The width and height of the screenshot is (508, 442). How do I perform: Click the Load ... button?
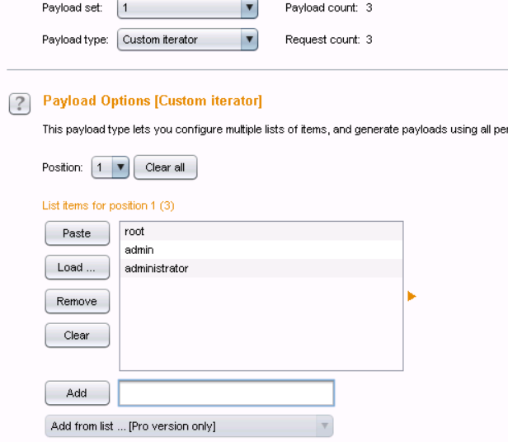77,267
